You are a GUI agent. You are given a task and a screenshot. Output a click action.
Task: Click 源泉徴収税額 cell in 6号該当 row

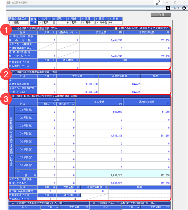coord(147,150)
